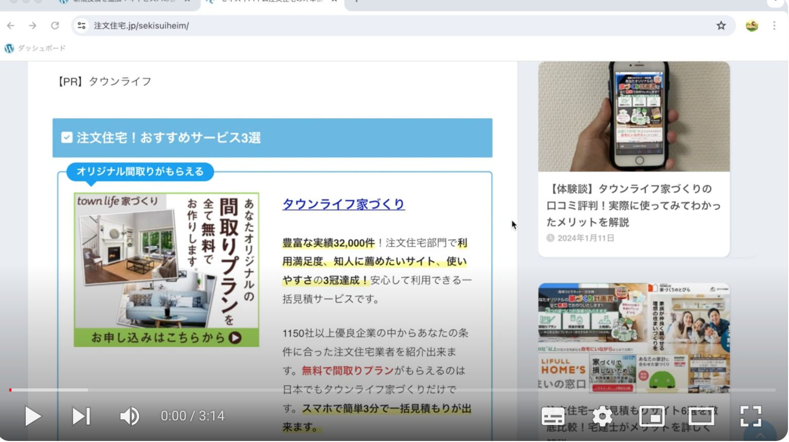Skip to the next video

(x=81, y=416)
